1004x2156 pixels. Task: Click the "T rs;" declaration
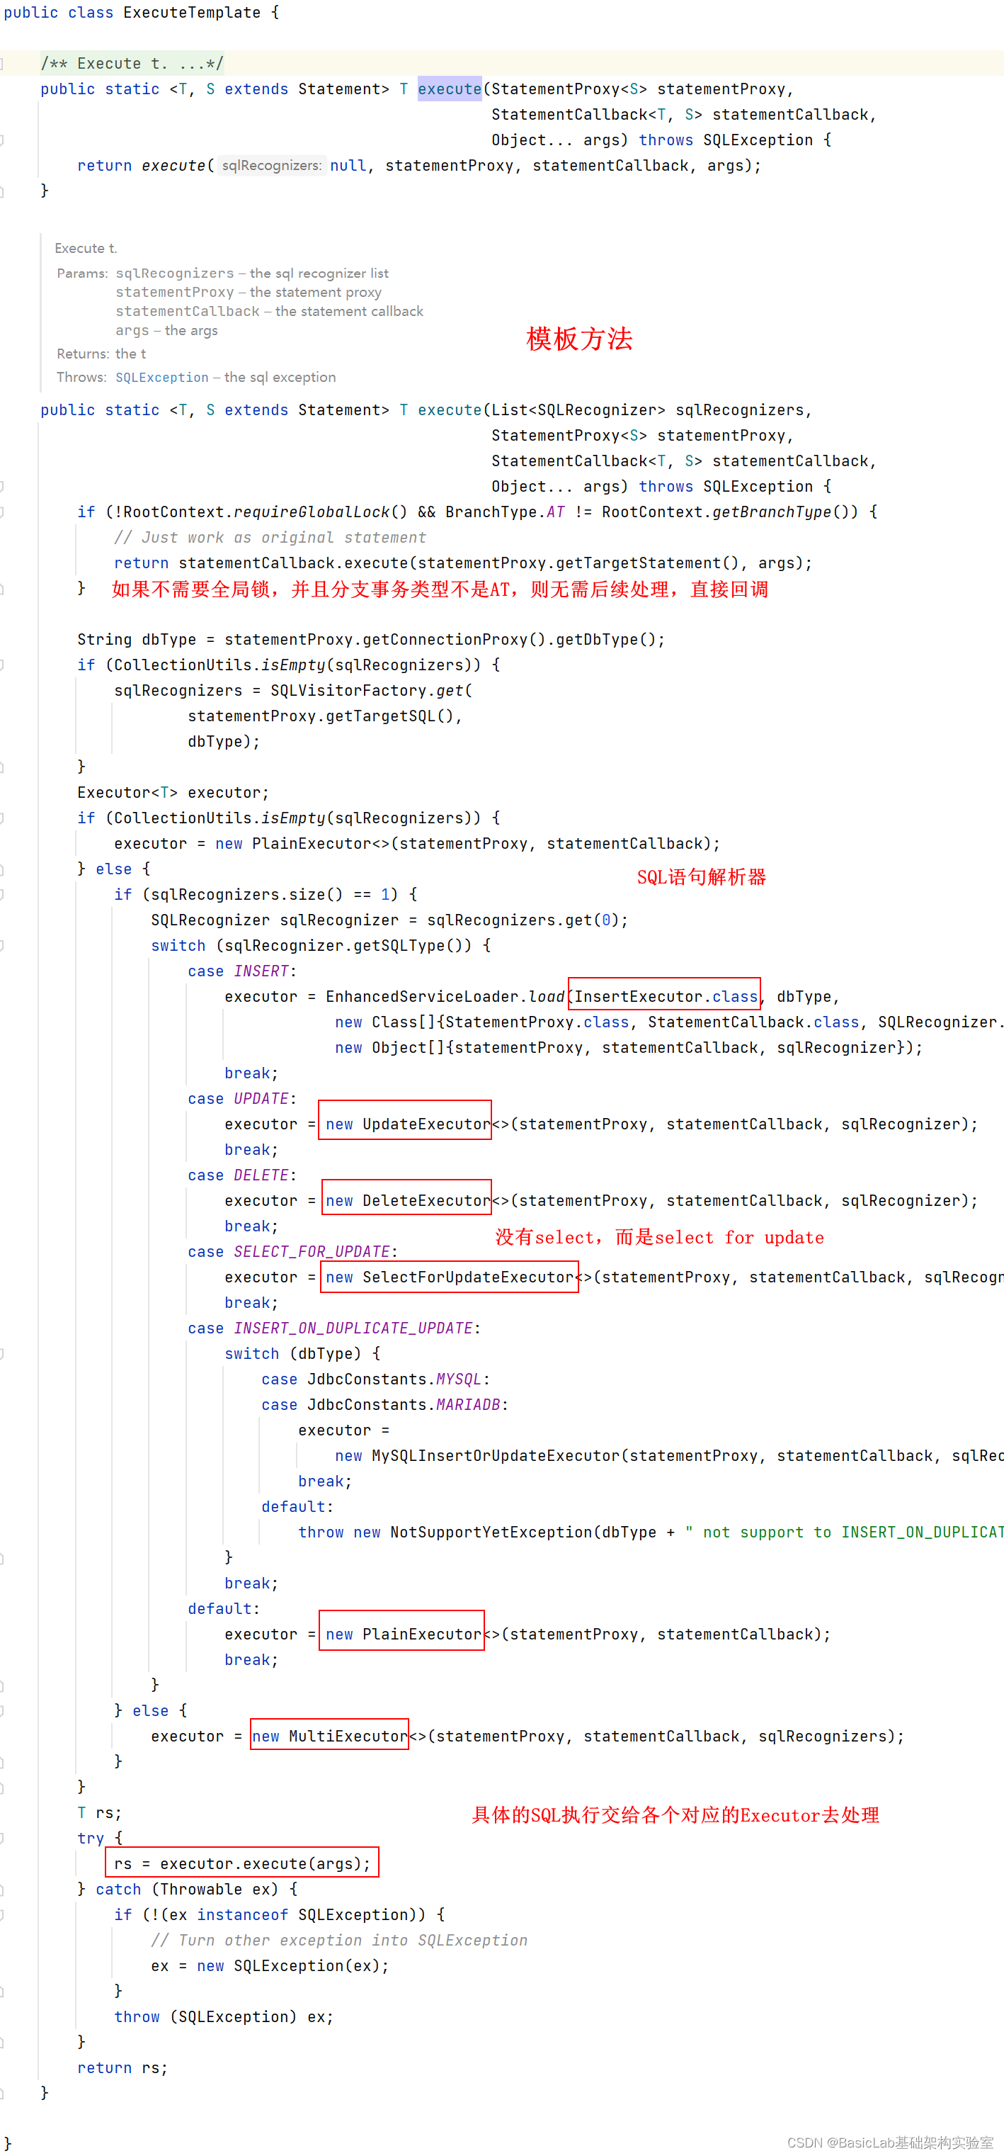100,1813
